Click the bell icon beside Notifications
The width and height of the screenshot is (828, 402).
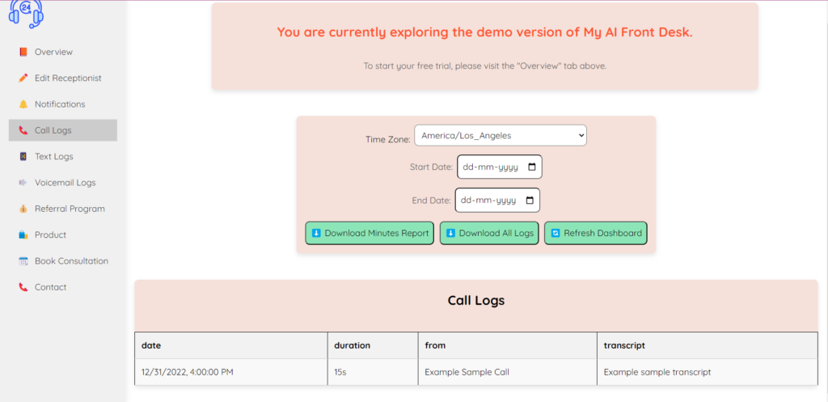click(23, 104)
